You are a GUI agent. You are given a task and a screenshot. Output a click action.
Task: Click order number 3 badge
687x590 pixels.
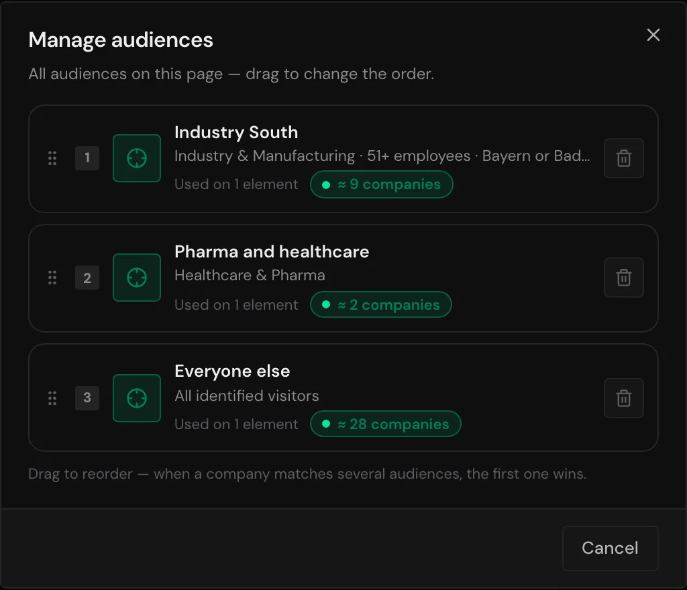(87, 398)
